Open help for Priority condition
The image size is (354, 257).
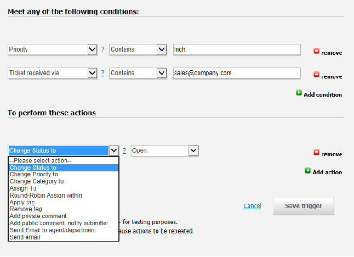pos(102,49)
